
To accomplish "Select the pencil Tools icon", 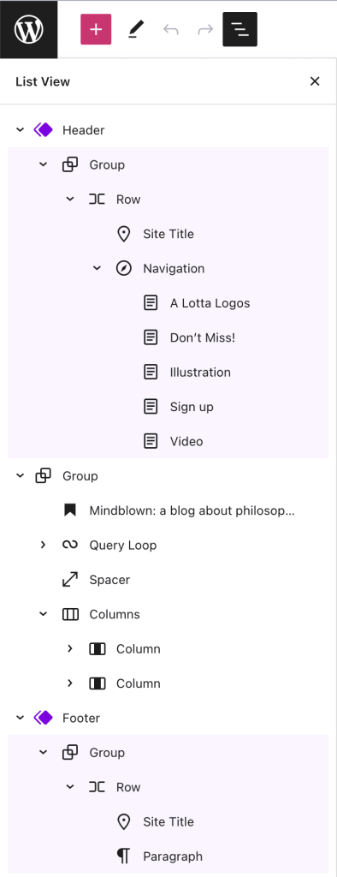I will pos(133,30).
